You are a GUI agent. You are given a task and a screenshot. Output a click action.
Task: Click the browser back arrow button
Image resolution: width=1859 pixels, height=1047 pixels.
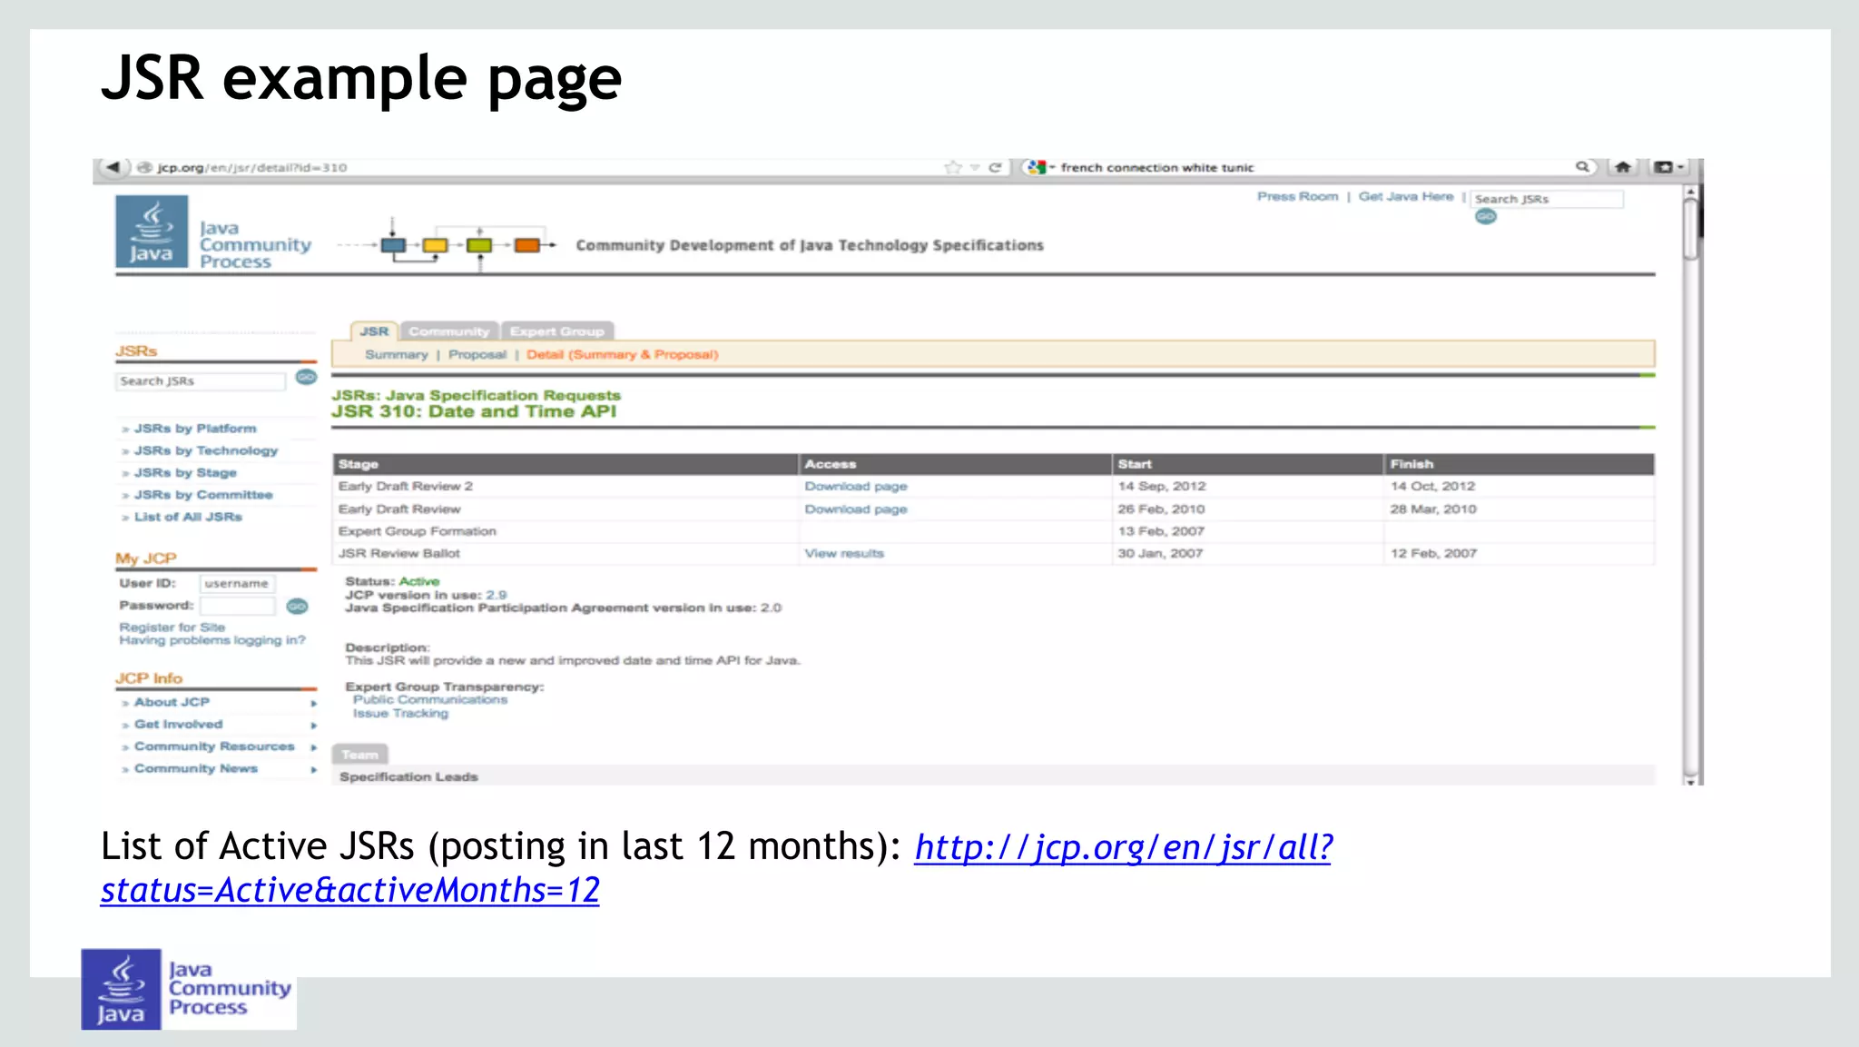click(x=113, y=167)
